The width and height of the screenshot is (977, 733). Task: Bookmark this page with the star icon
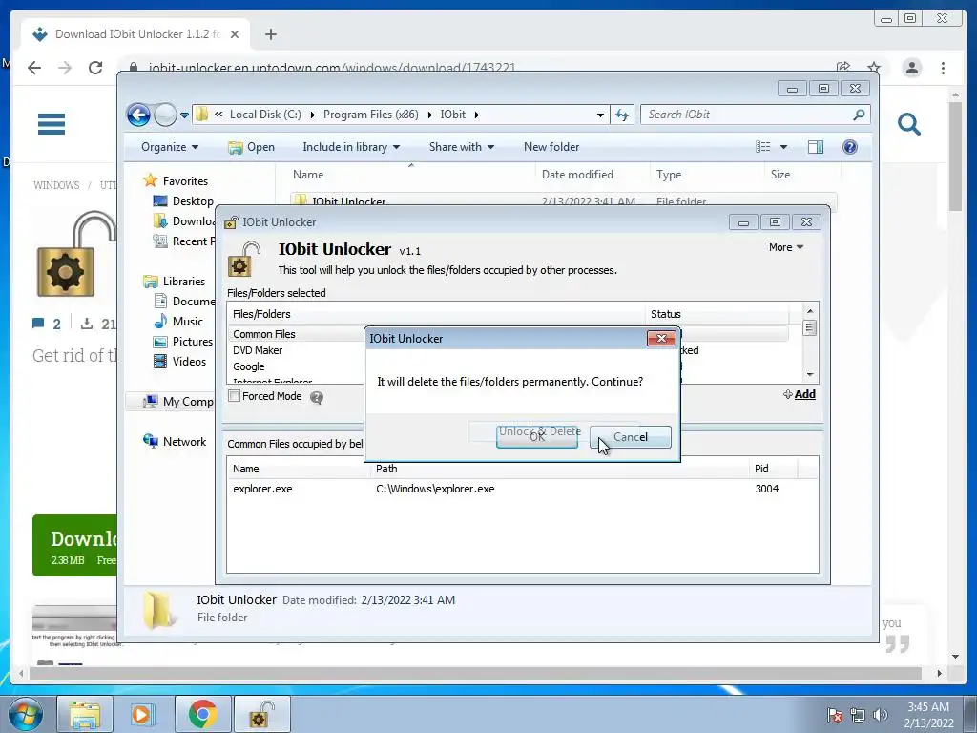click(874, 68)
